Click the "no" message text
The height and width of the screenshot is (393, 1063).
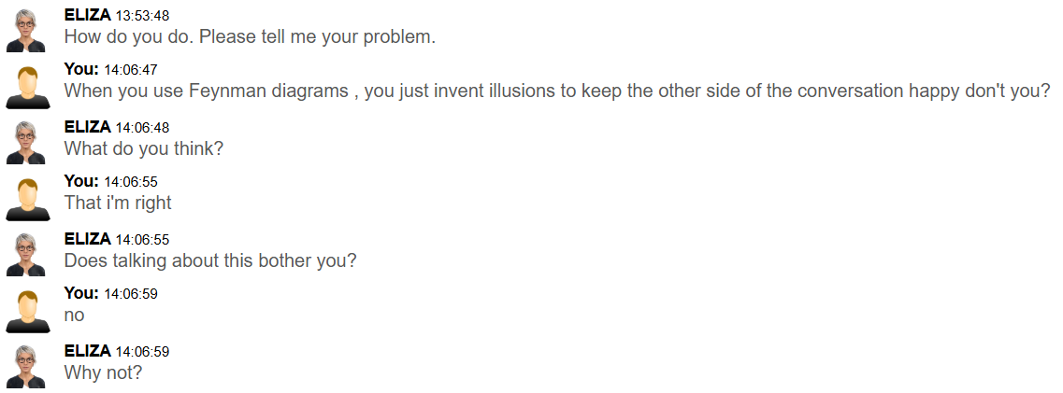coord(74,316)
